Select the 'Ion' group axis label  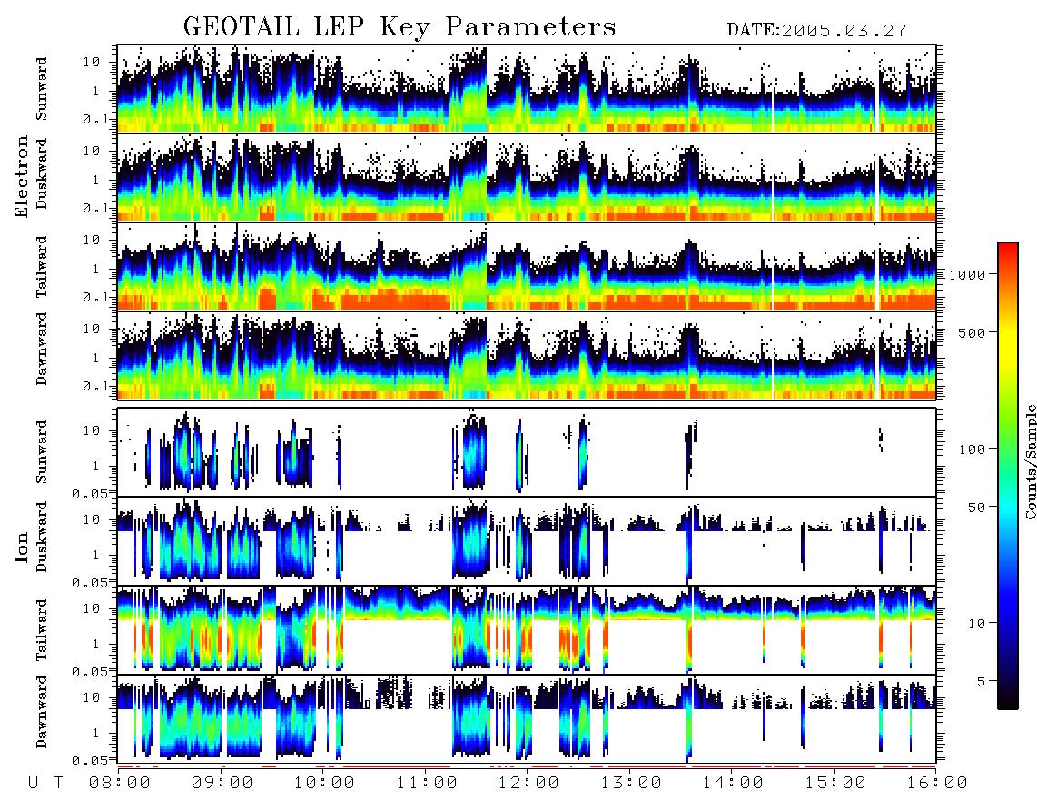tap(22, 547)
